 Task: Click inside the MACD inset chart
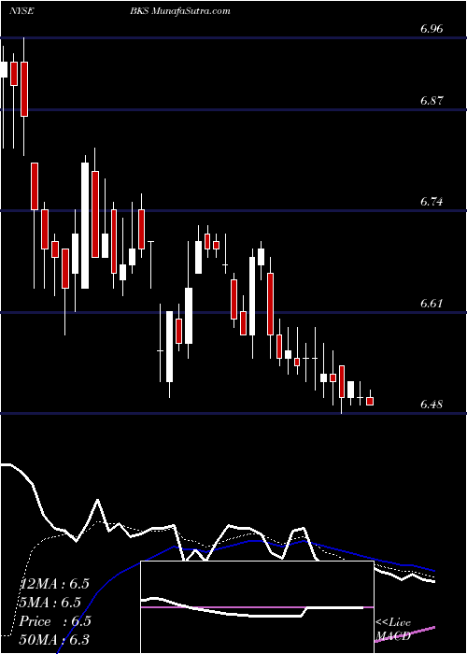(257, 607)
